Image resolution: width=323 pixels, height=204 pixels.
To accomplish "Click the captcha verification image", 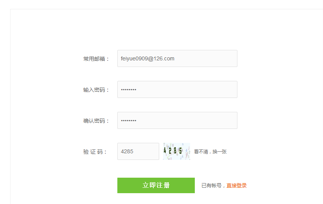I will coord(177,151).
